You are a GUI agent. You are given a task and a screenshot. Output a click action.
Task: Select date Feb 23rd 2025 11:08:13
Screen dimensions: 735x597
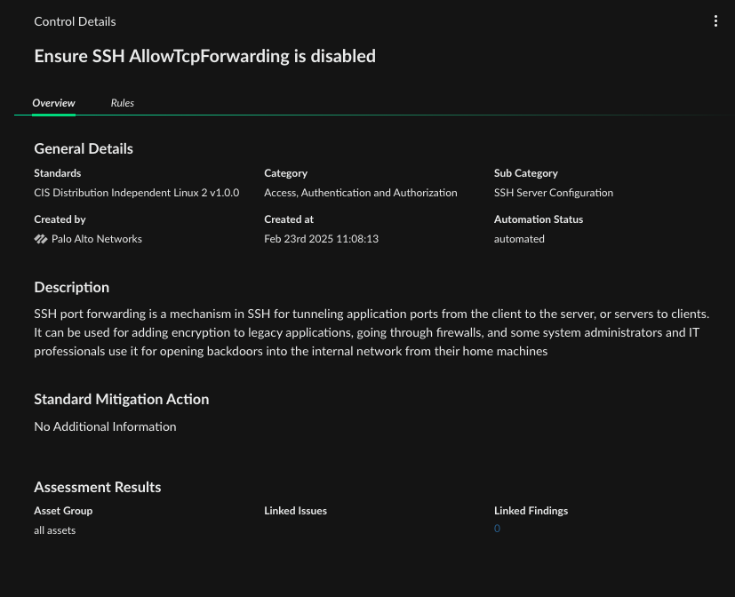pyautogui.click(x=321, y=239)
